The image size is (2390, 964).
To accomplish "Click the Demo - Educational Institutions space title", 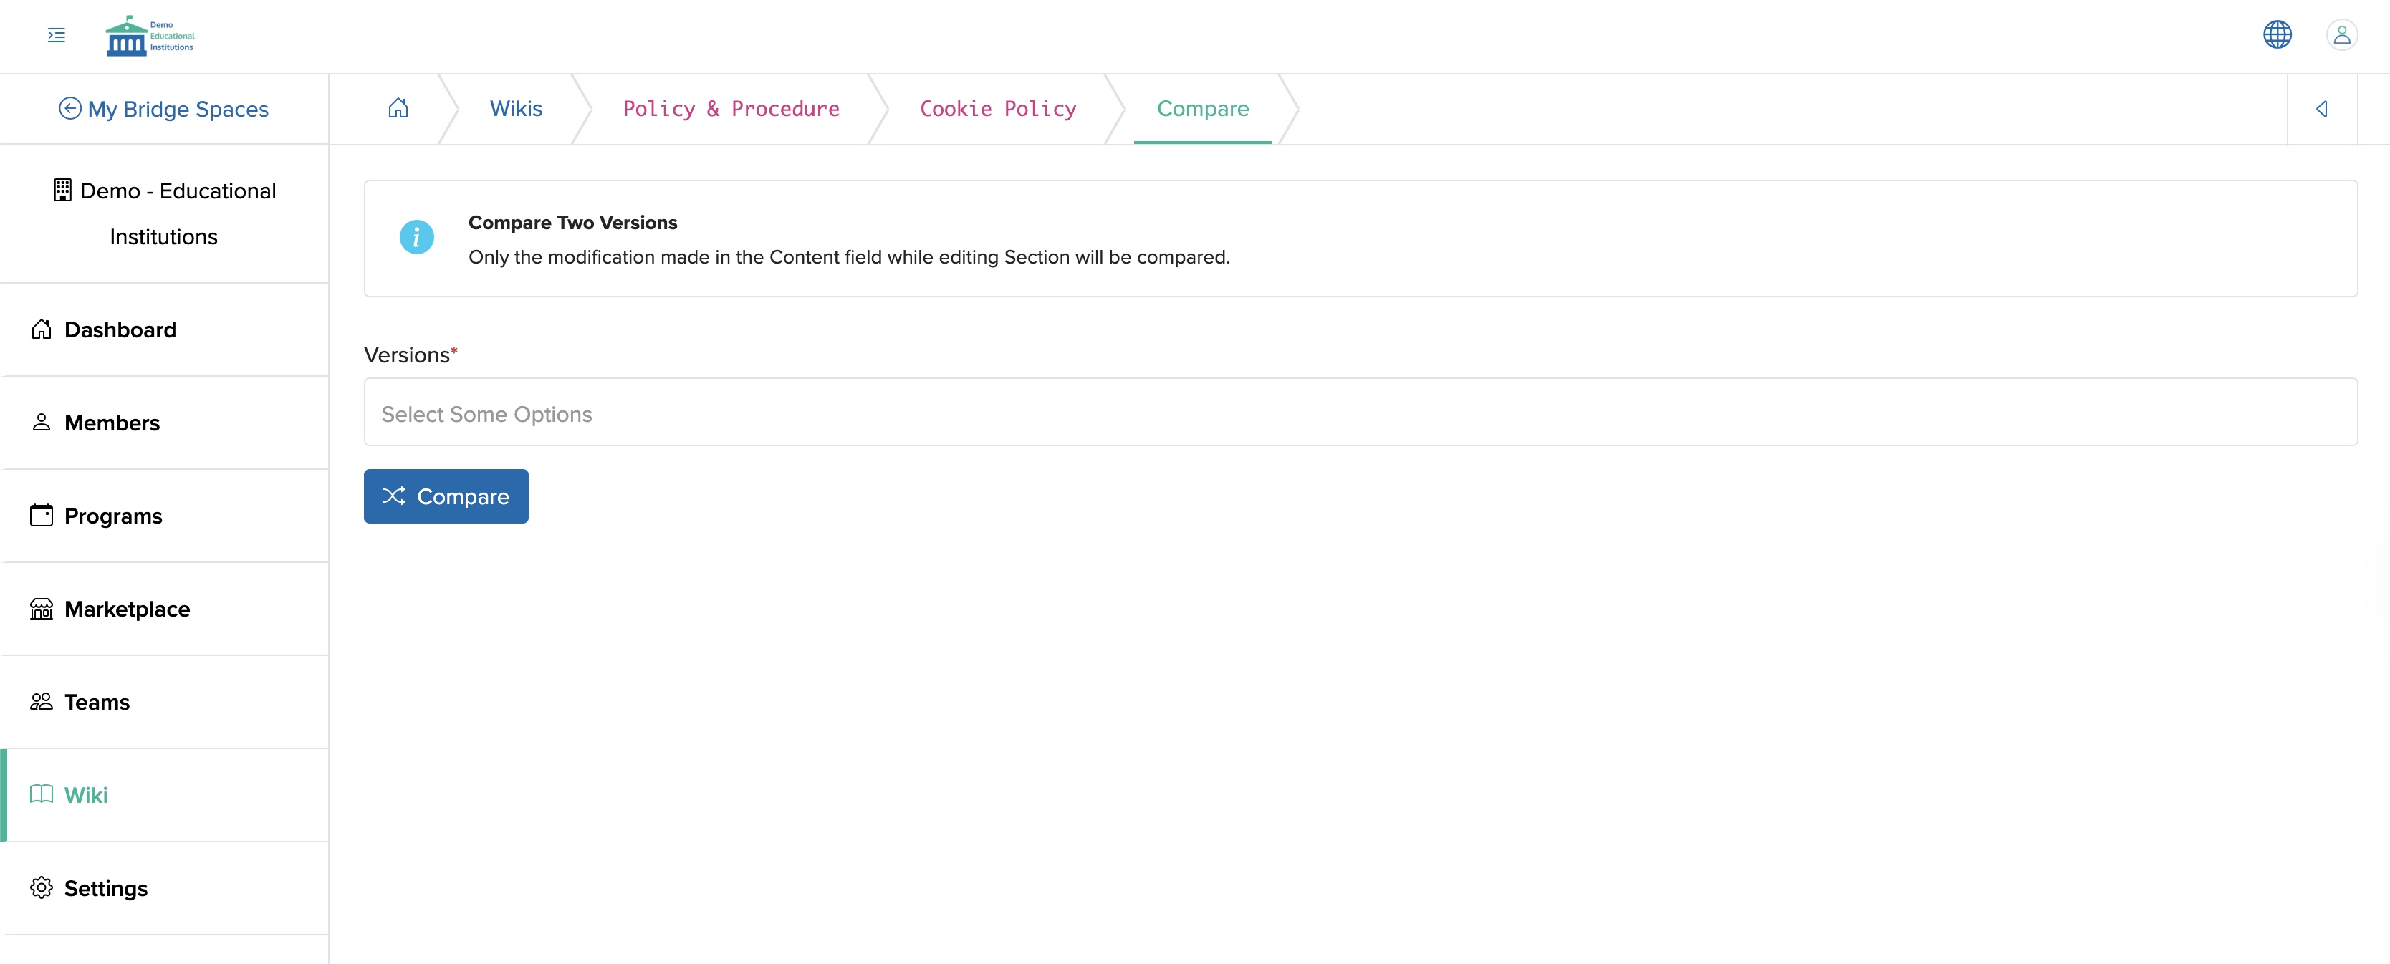I will point(165,213).
